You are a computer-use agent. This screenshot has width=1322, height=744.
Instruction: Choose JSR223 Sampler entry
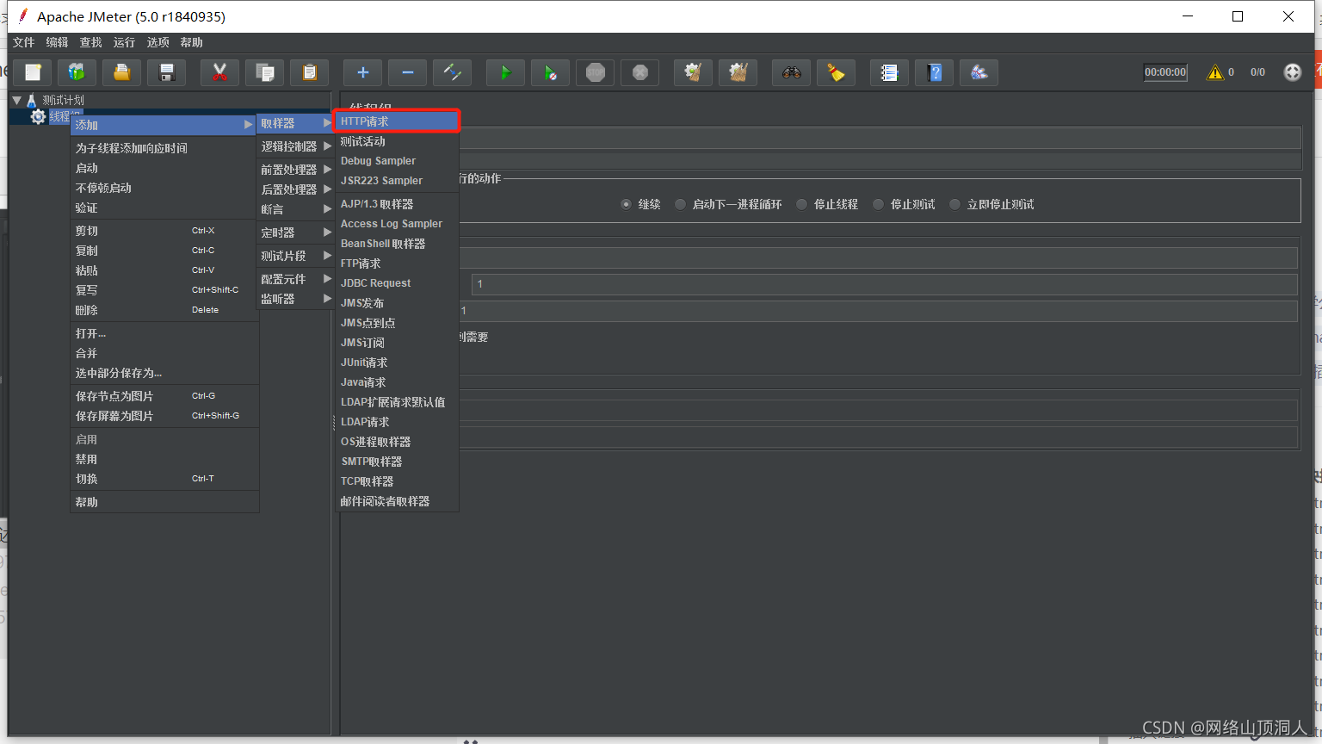pos(397,181)
